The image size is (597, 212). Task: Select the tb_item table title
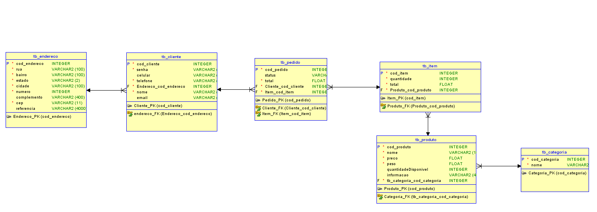[x=430, y=66]
